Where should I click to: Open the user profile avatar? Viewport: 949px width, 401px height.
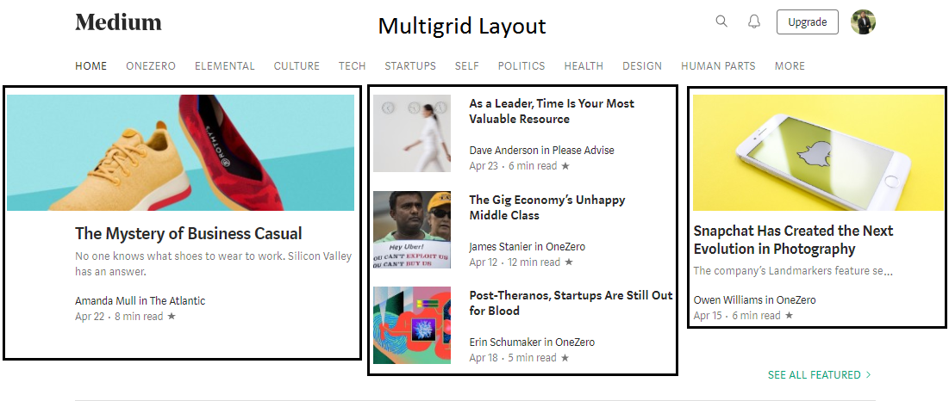click(863, 22)
